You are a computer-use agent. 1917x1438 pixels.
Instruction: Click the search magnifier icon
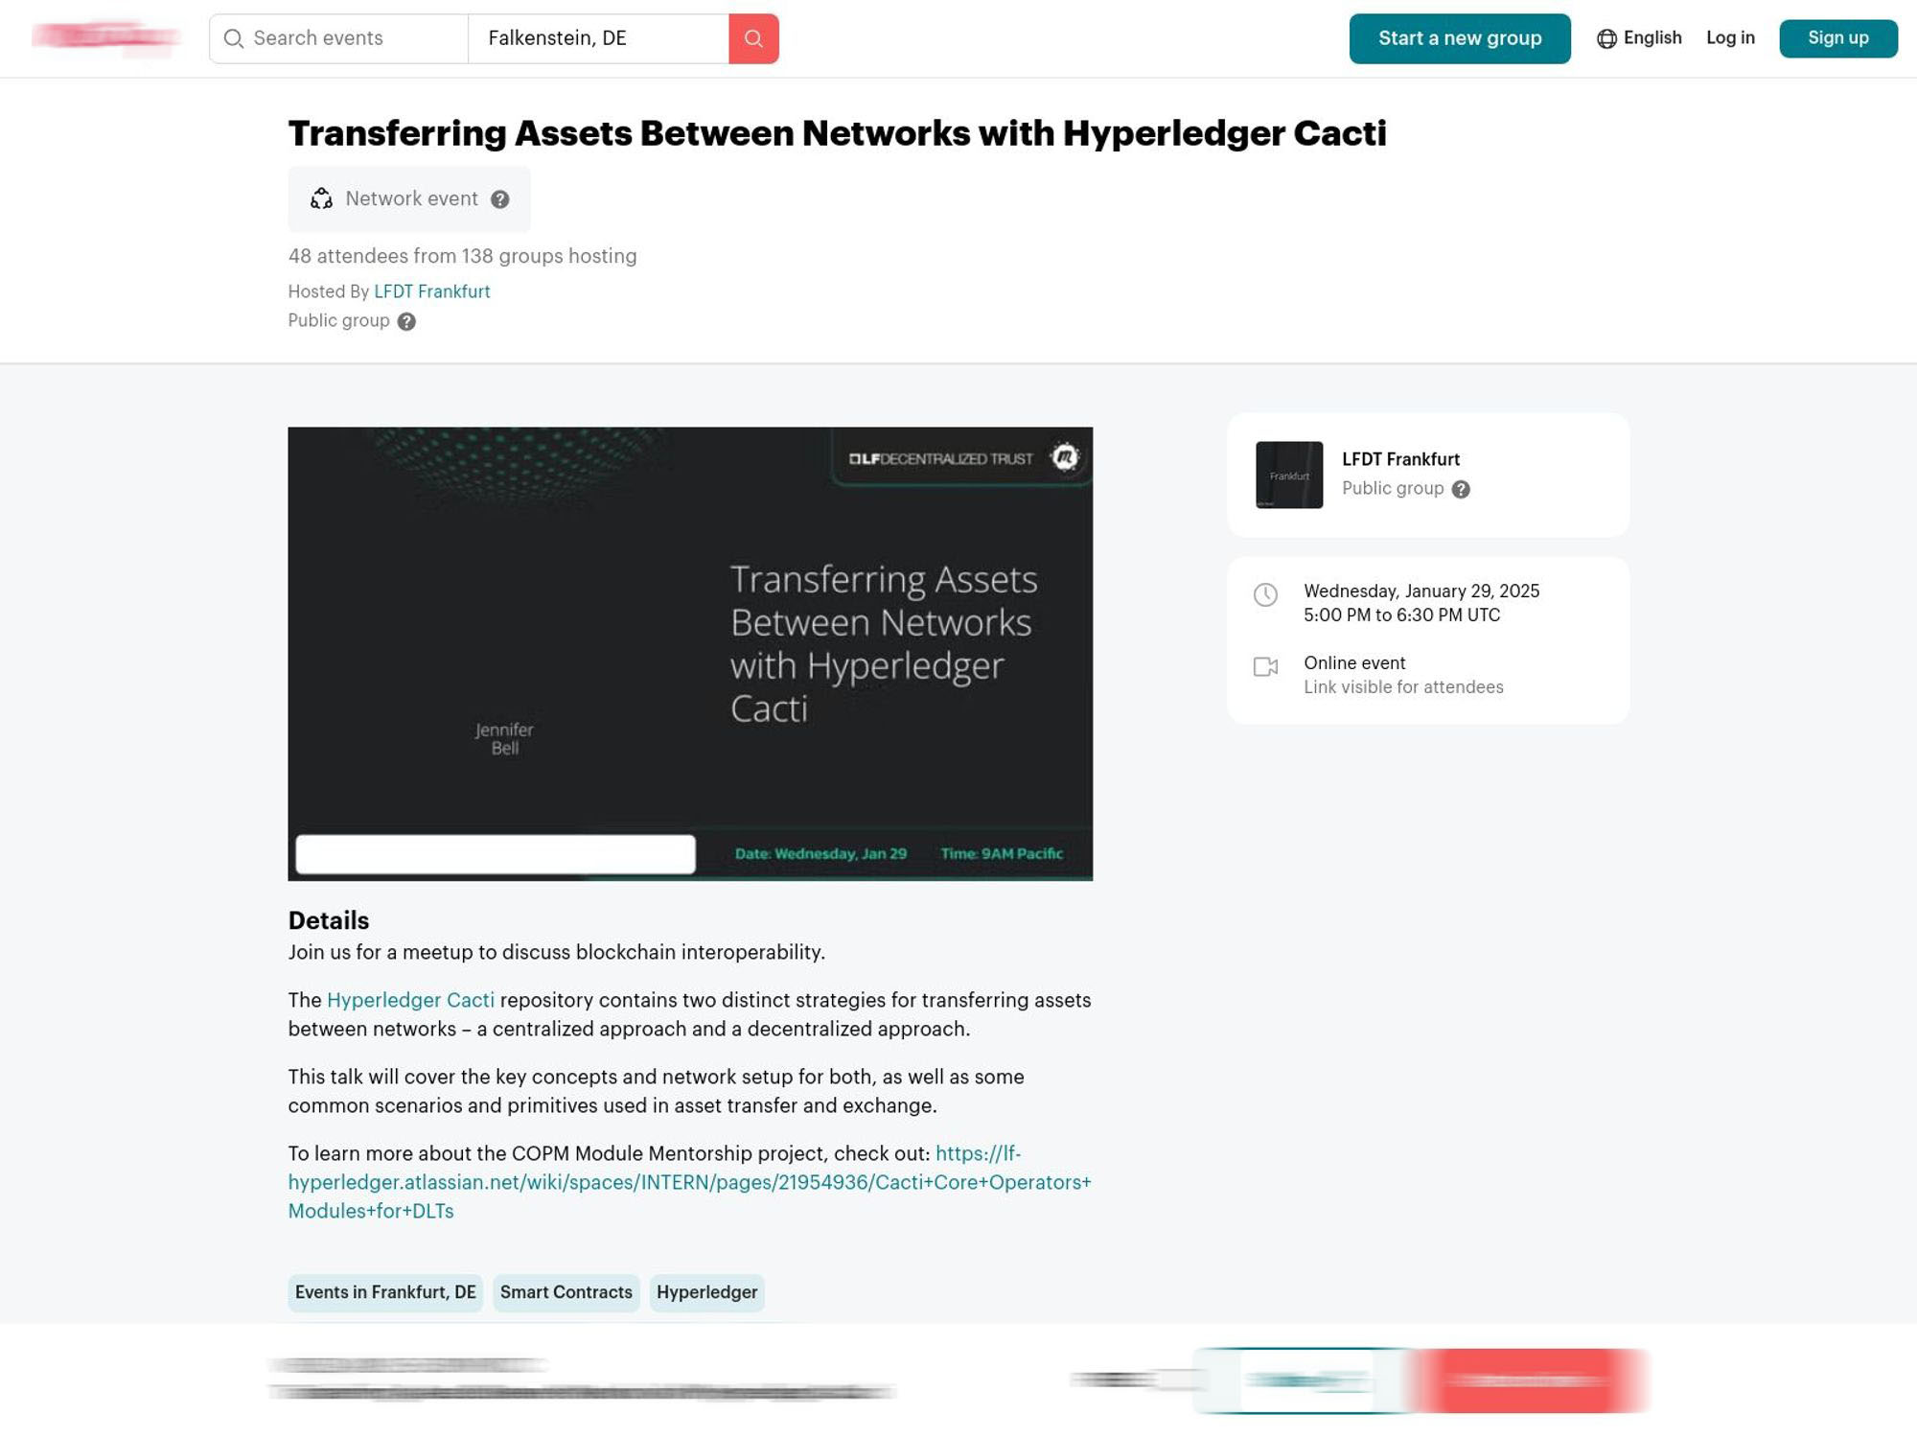tap(753, 37)
